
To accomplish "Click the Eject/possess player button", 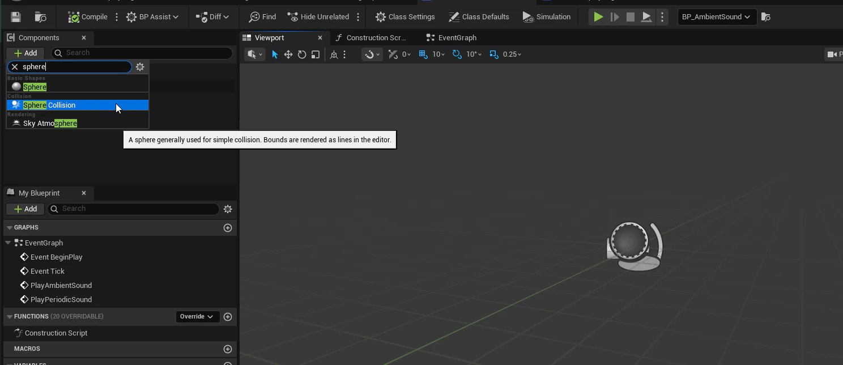I will click(x=646, y=17).
